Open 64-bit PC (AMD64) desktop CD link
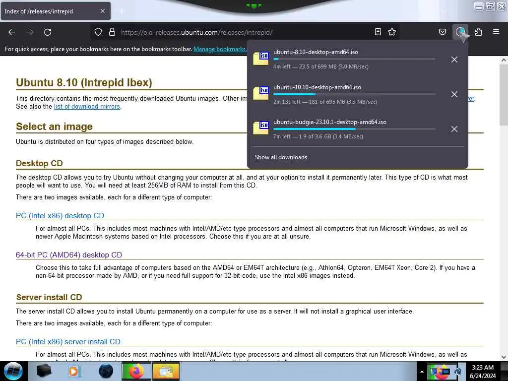The image size is (508, 381). (68, 254)
